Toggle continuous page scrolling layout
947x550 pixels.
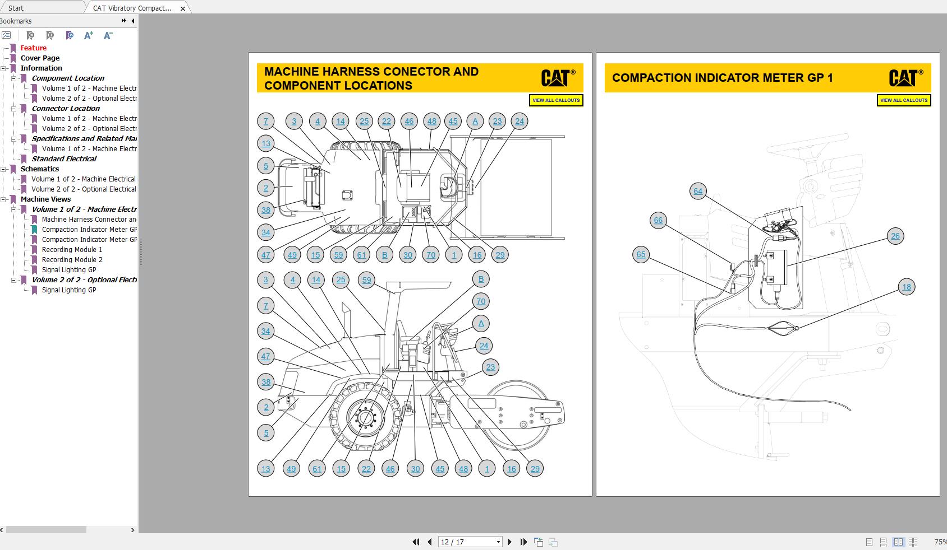pos(884,542)
